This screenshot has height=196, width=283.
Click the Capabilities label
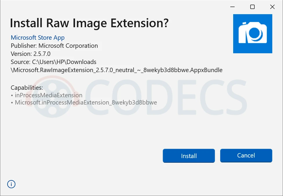coord(27,87)
